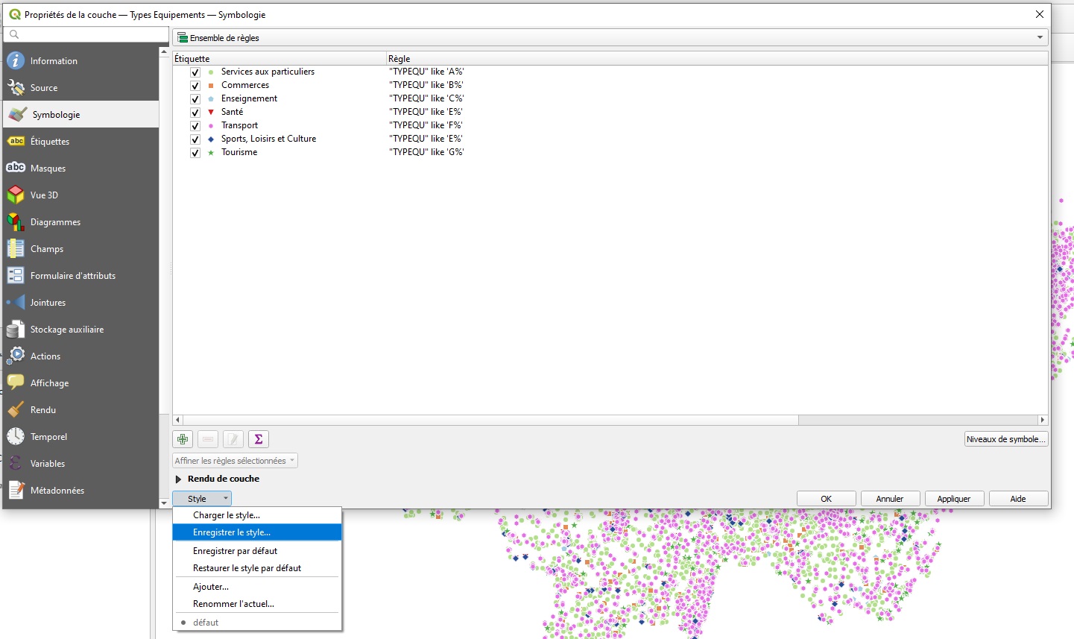Open the Diagrammes section icon
The height and width of the screenshot is (639, 1074).
tap(16, 222)
